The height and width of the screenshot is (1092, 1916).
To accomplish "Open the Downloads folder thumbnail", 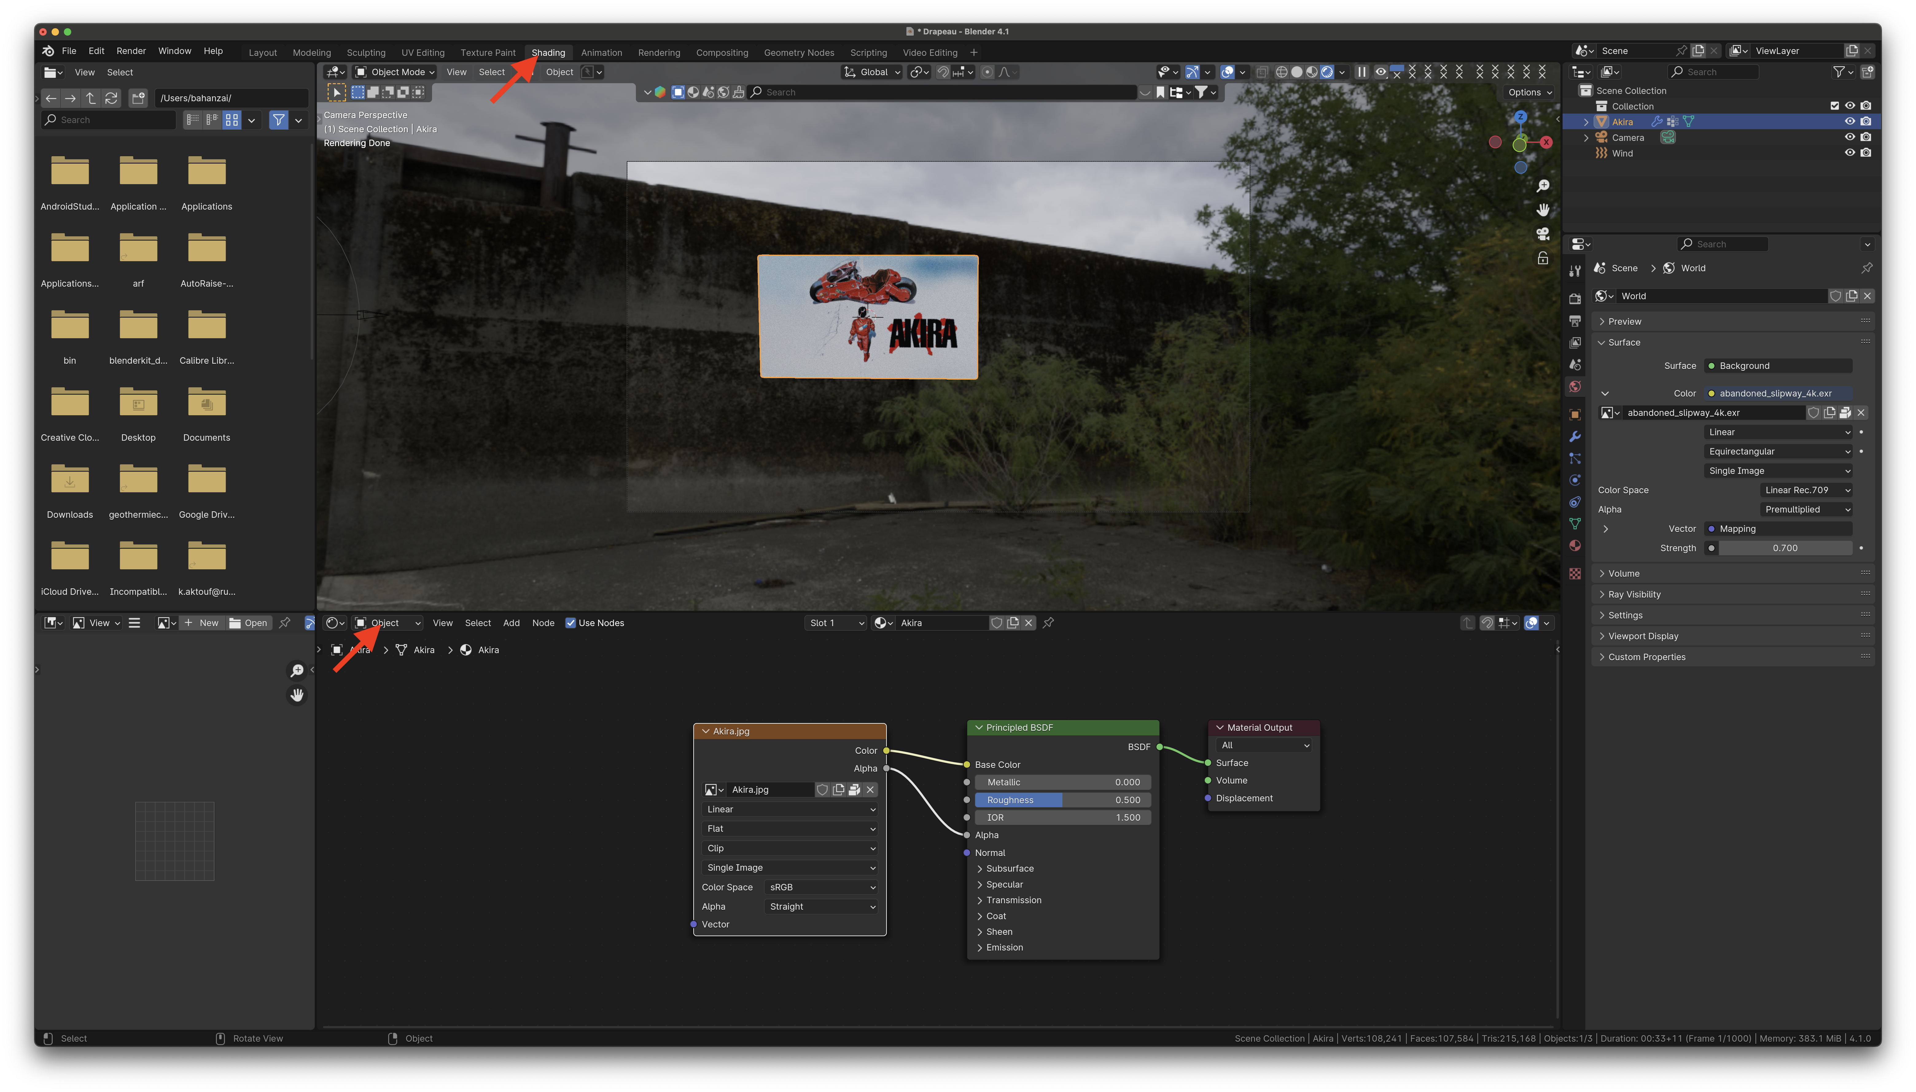I will pyautogui.click(x=70, y=480).
